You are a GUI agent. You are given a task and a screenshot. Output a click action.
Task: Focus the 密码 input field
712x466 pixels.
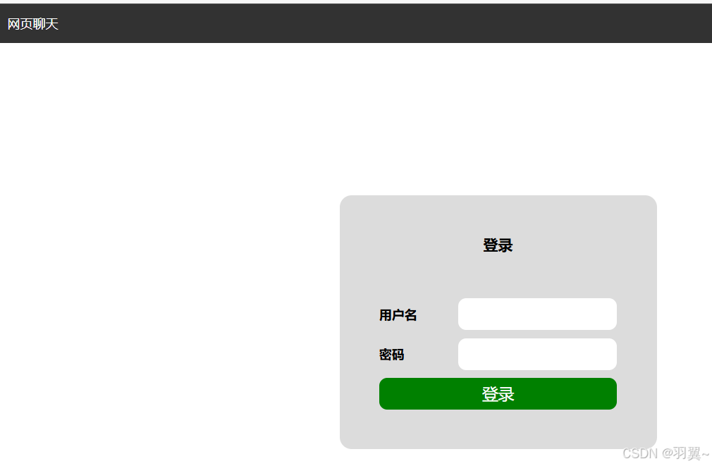537,354
